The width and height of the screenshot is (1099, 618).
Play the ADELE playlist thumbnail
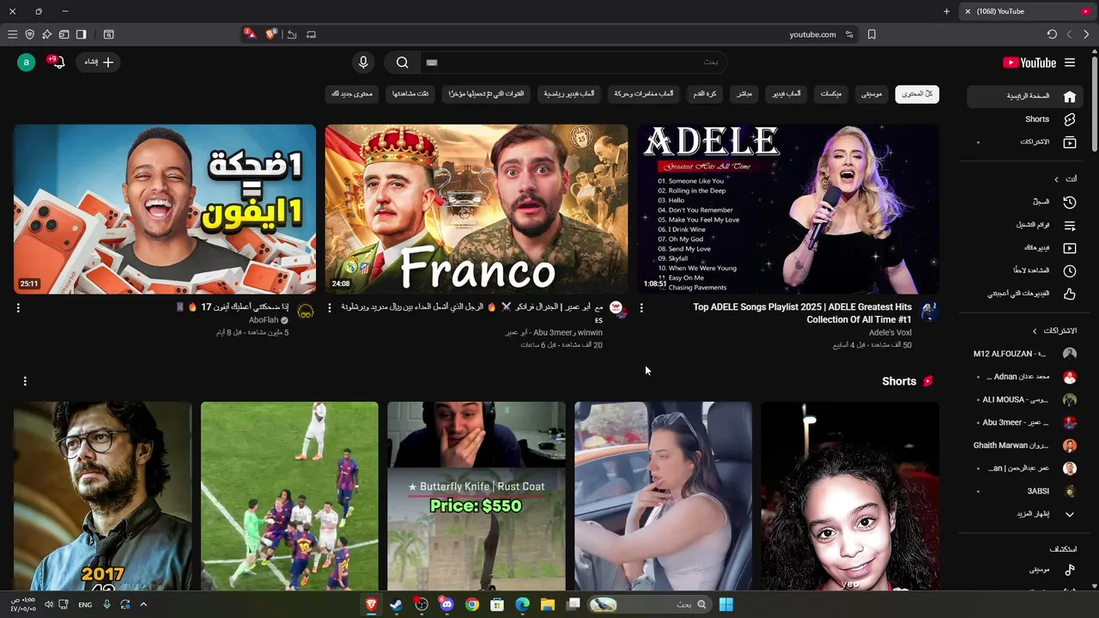787,209
